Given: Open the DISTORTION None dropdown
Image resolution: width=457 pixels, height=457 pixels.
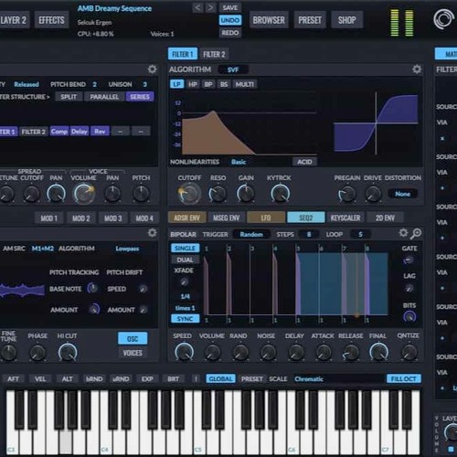Looking at the screenshot, I should click(x=403, y=194).
